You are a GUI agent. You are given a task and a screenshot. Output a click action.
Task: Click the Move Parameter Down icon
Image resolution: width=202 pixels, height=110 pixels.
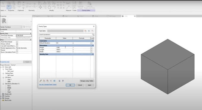[54, 81]
